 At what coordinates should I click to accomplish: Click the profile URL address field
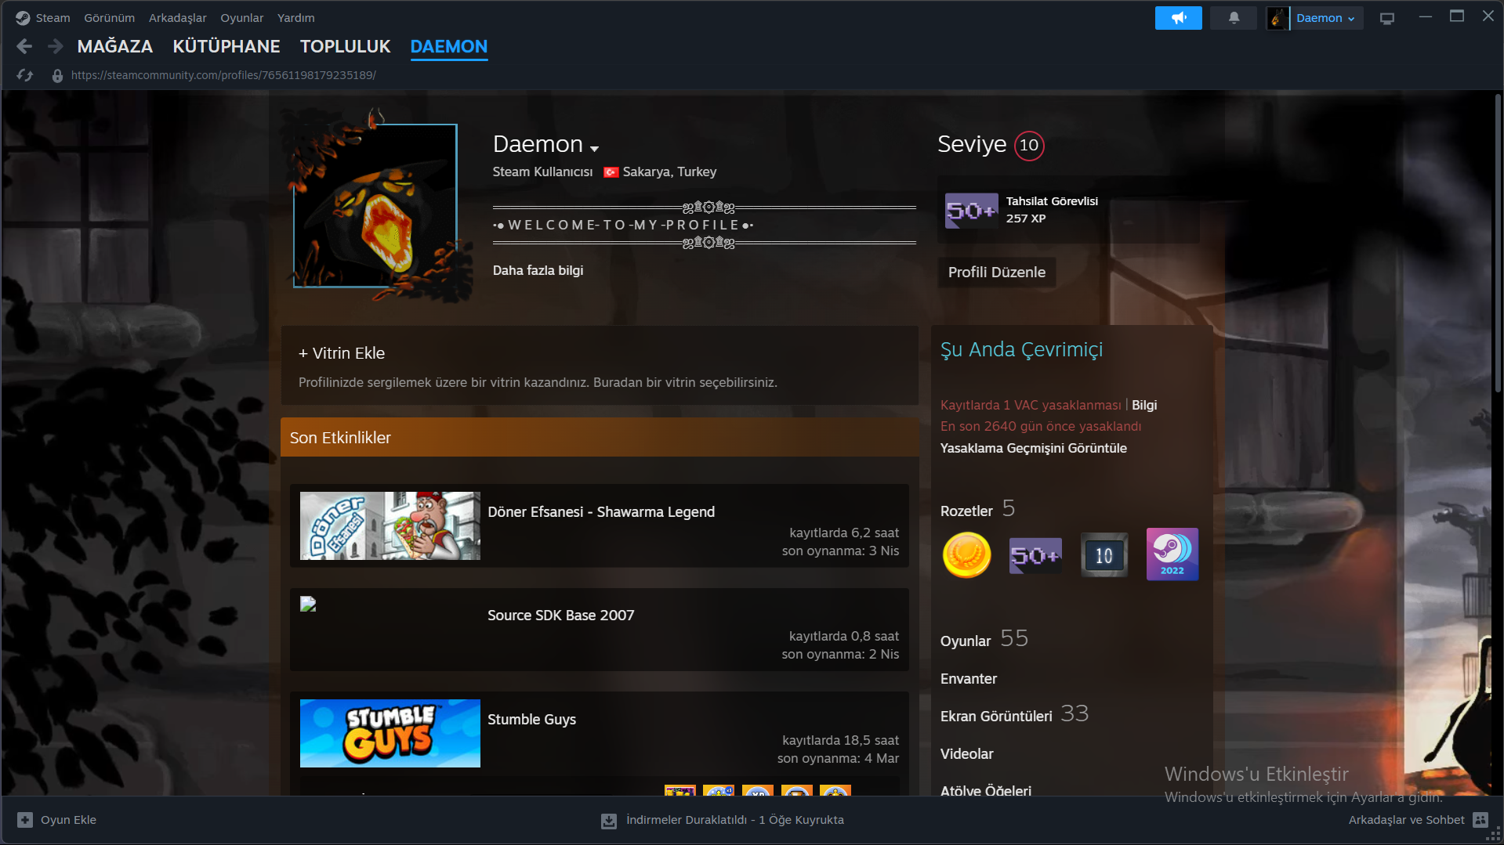(223, 76)
